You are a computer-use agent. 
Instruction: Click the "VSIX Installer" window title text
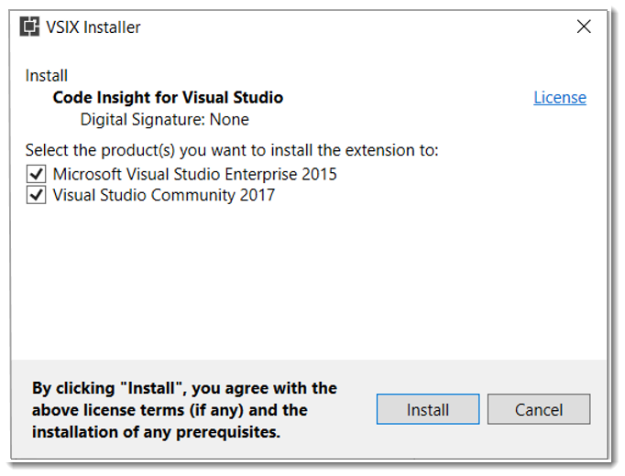[93, 27]
